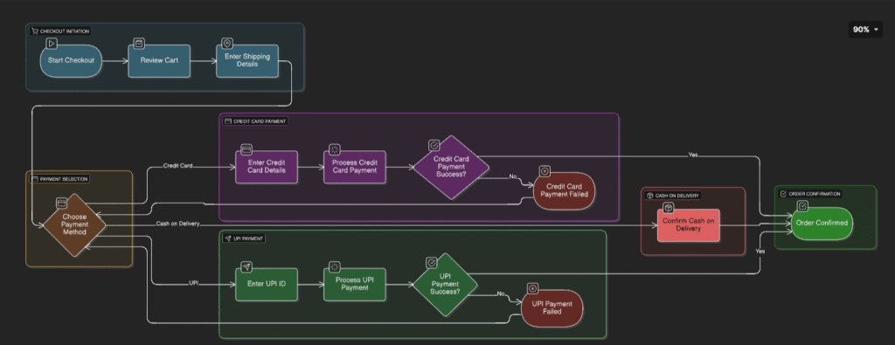Click the PAYMENT SELECTION group title
The width and height of the screenshot is (895, 345).
[x=64, y=179]
